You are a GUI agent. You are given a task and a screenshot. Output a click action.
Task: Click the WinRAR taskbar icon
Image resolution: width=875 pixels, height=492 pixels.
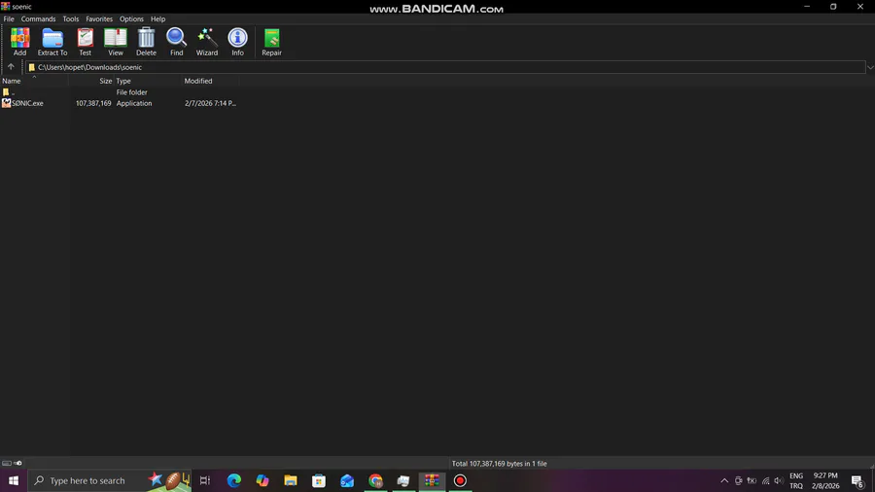432,480
